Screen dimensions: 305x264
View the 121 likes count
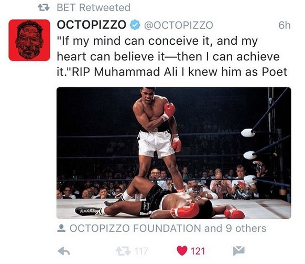[198, 251]
